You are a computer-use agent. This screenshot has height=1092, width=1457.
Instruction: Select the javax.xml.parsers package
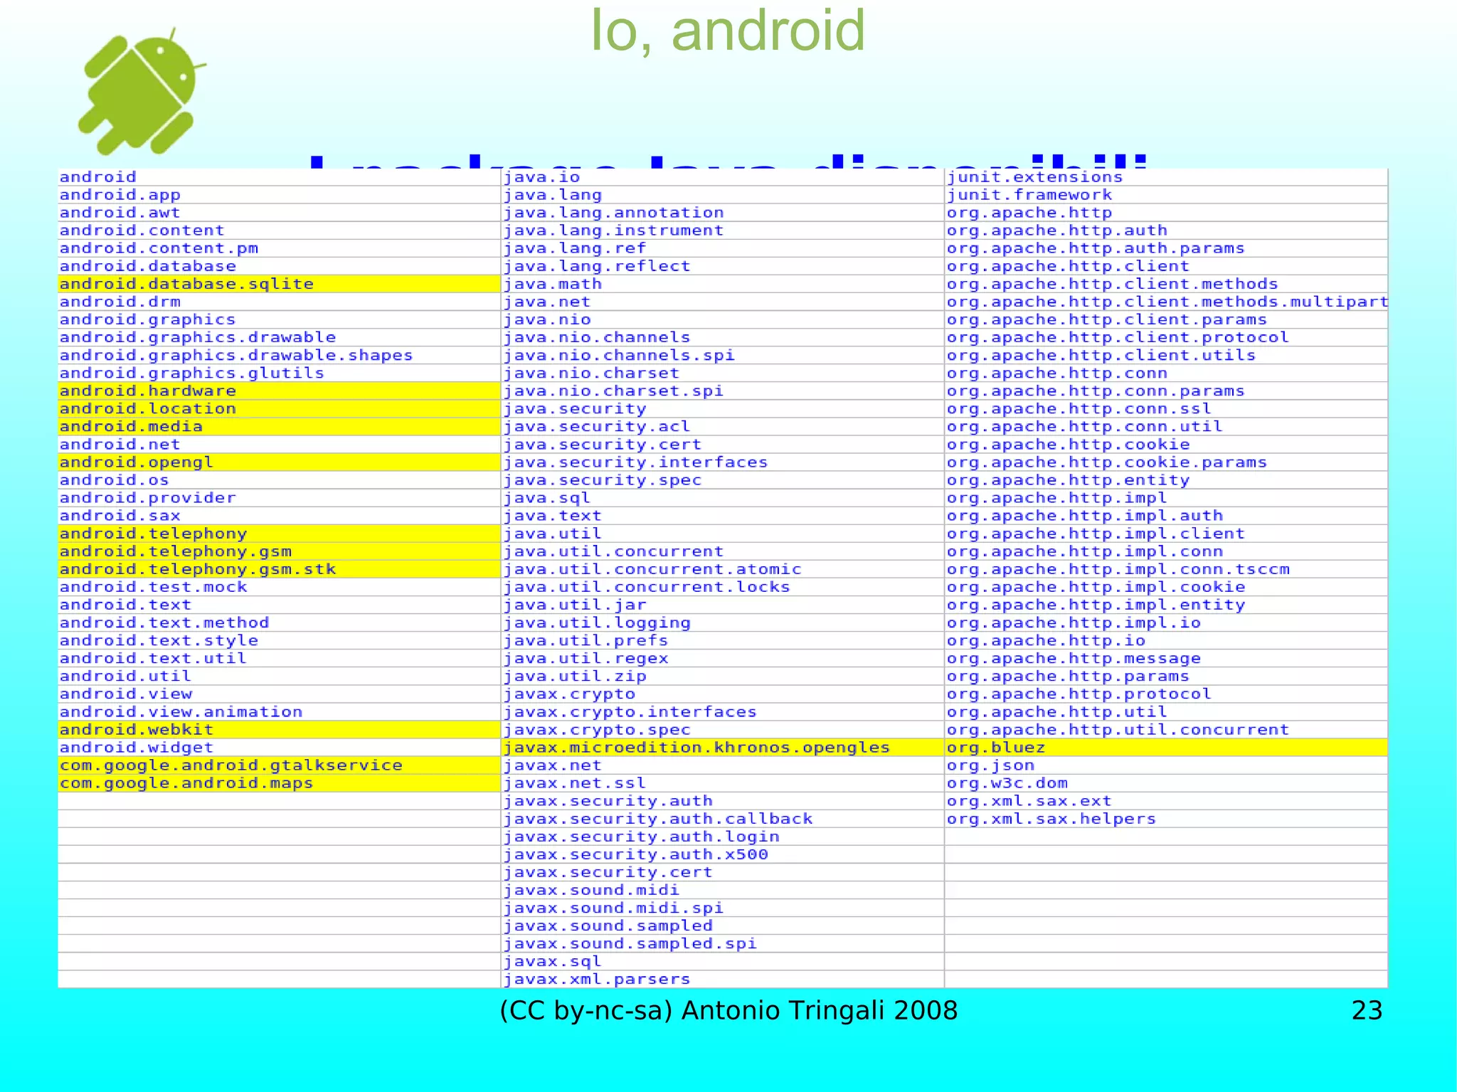(x=723, y=980)
